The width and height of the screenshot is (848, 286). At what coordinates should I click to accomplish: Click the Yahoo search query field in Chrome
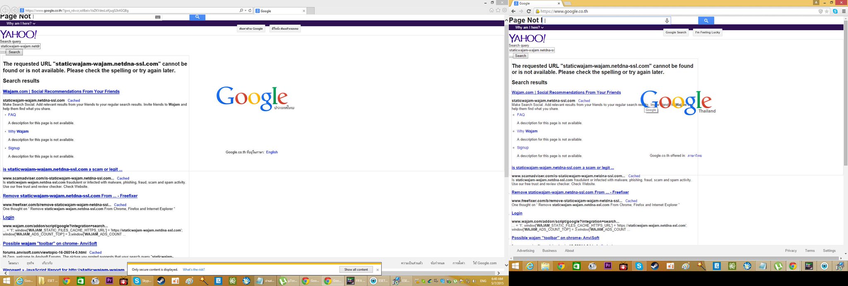(532, 50)
